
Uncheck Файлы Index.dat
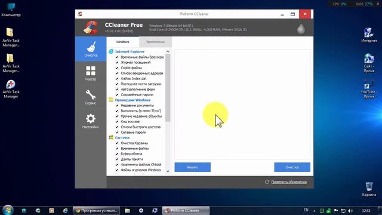coord(117,78)
